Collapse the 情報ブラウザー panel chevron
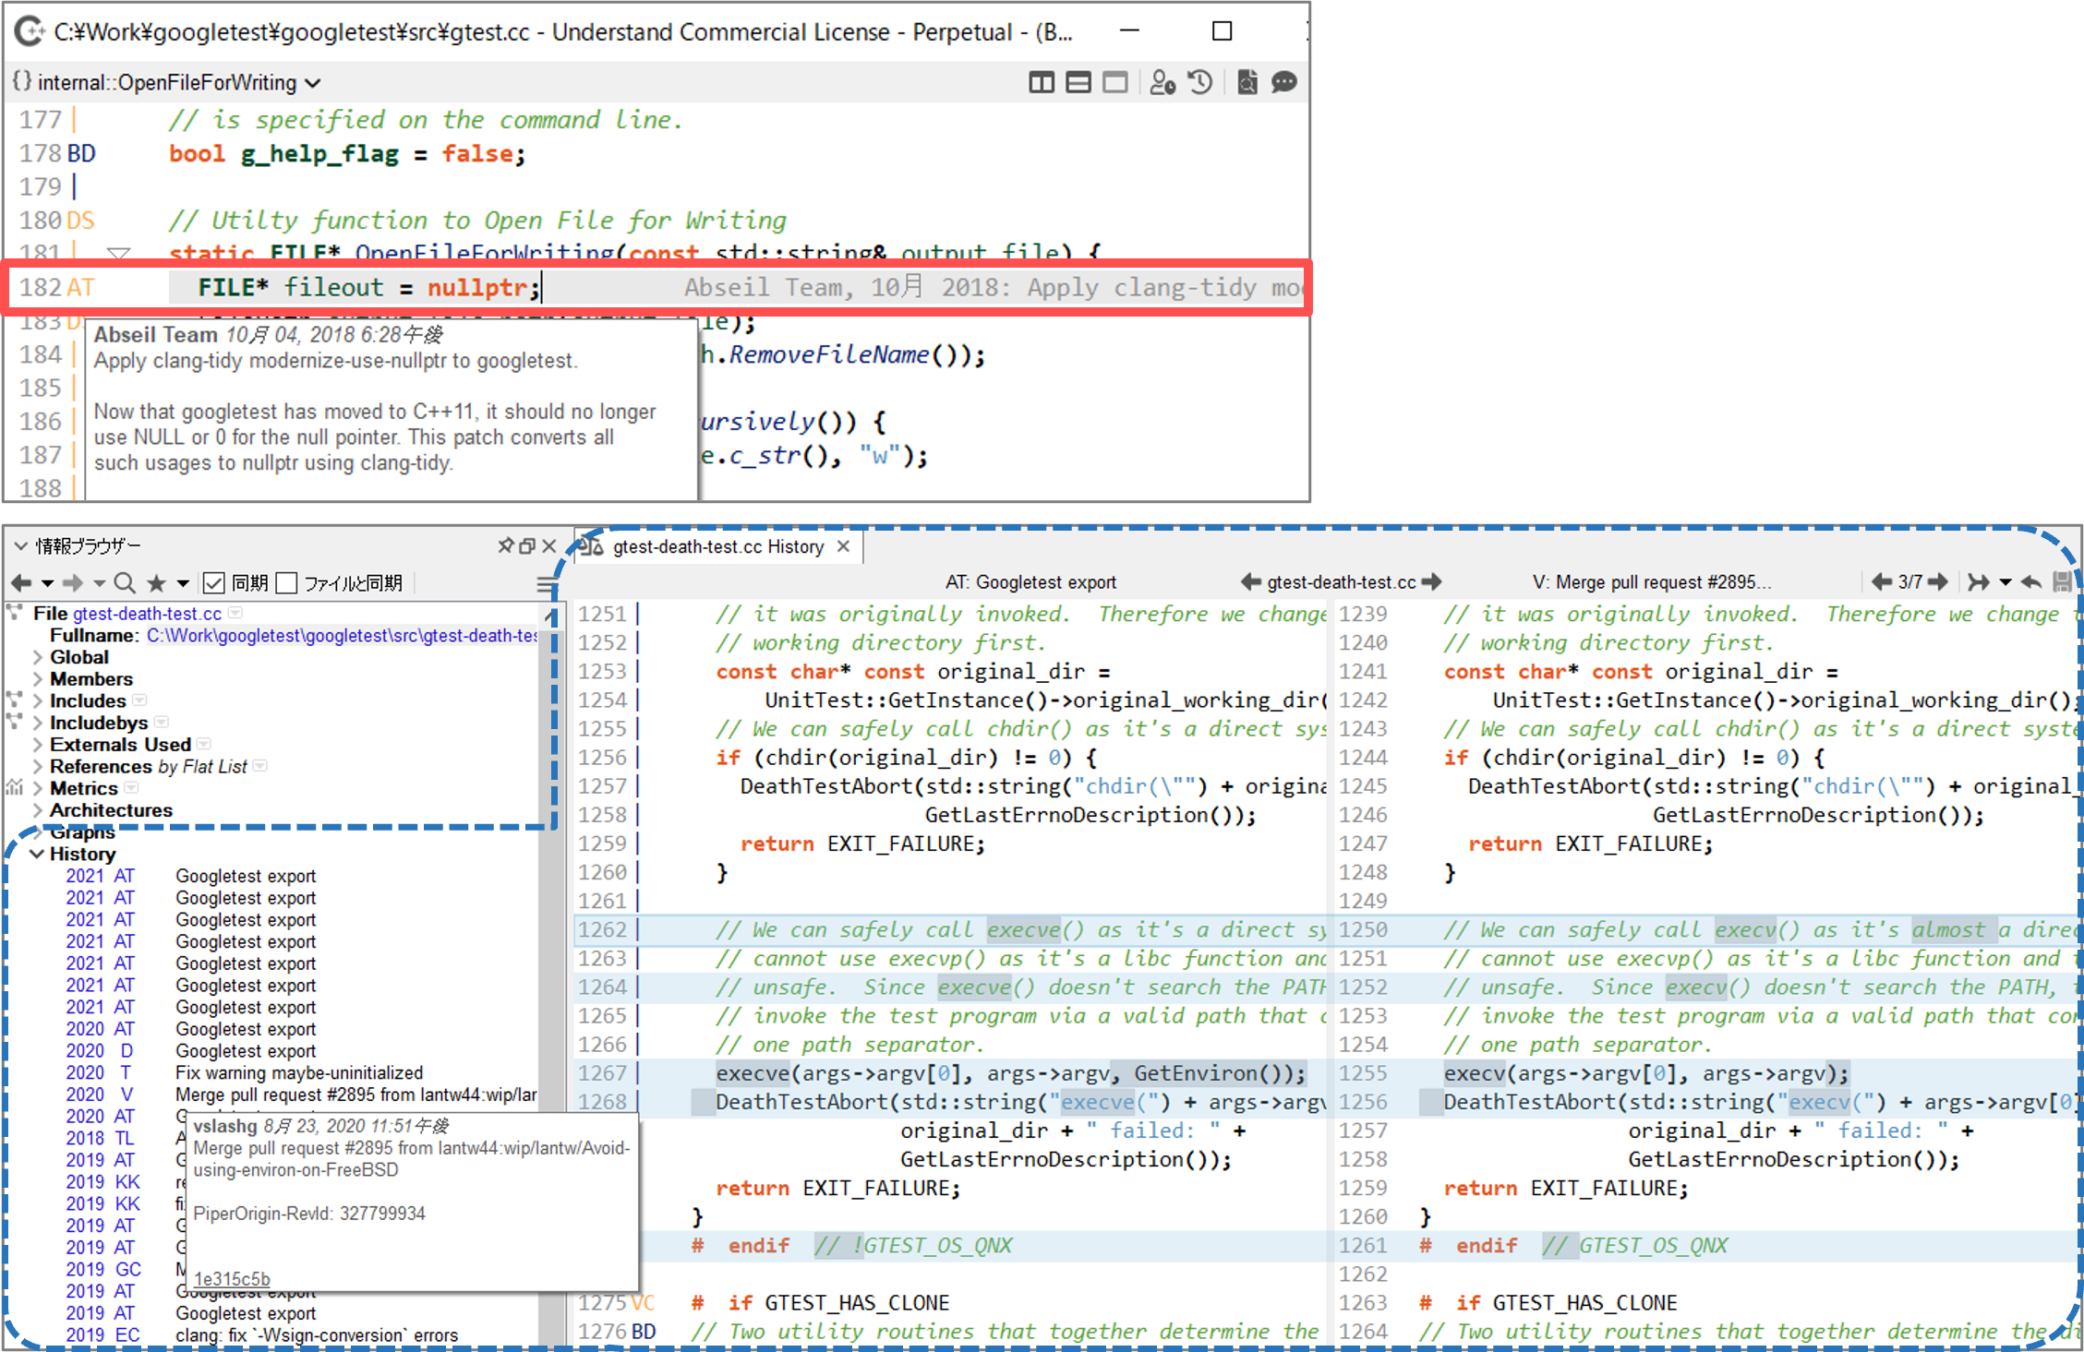The height and width of the screenshot is (1352, 2084). 20,545
